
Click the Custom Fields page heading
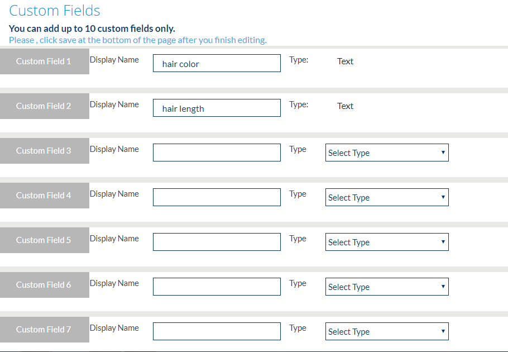(55, 11)
